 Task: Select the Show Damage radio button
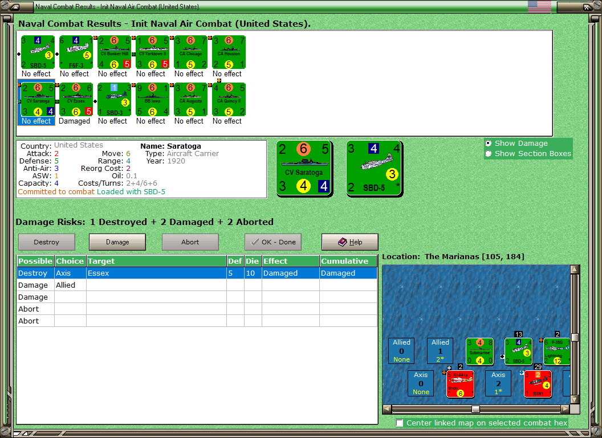[x=489, y=143]
